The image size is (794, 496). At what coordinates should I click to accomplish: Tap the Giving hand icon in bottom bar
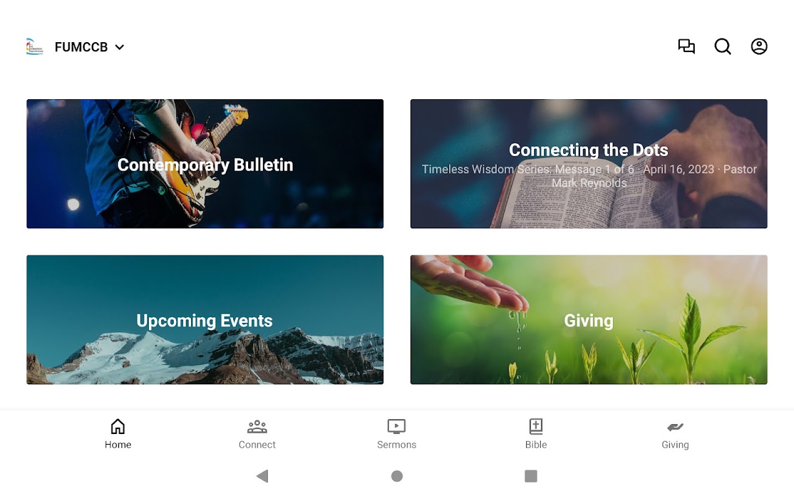pyautogui.click(x=675, y=427)
